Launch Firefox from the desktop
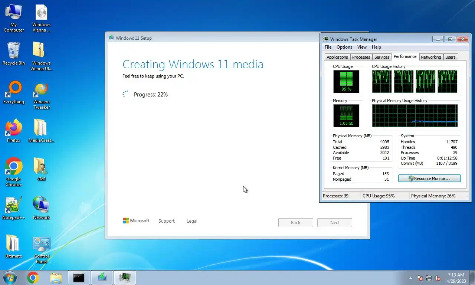 click(14, 131)
